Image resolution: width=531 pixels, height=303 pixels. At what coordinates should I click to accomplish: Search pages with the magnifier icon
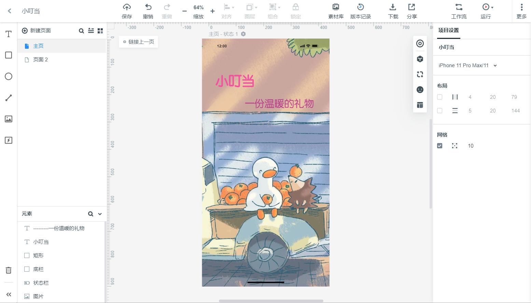(81, 31)
